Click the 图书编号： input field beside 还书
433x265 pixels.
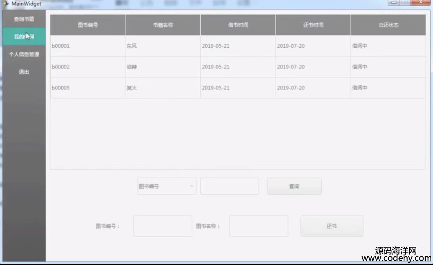pyautogui.click(x=163, y=226)
